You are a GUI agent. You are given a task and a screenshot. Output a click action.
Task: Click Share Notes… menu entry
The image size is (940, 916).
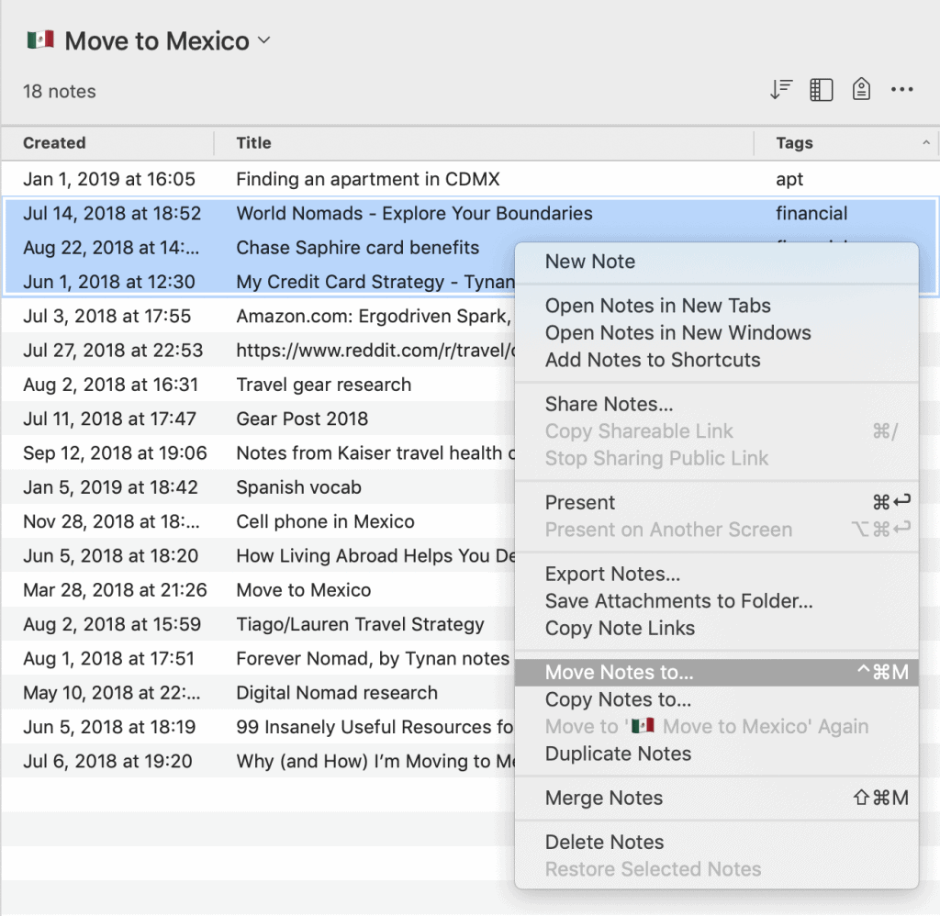coord(609,405)
